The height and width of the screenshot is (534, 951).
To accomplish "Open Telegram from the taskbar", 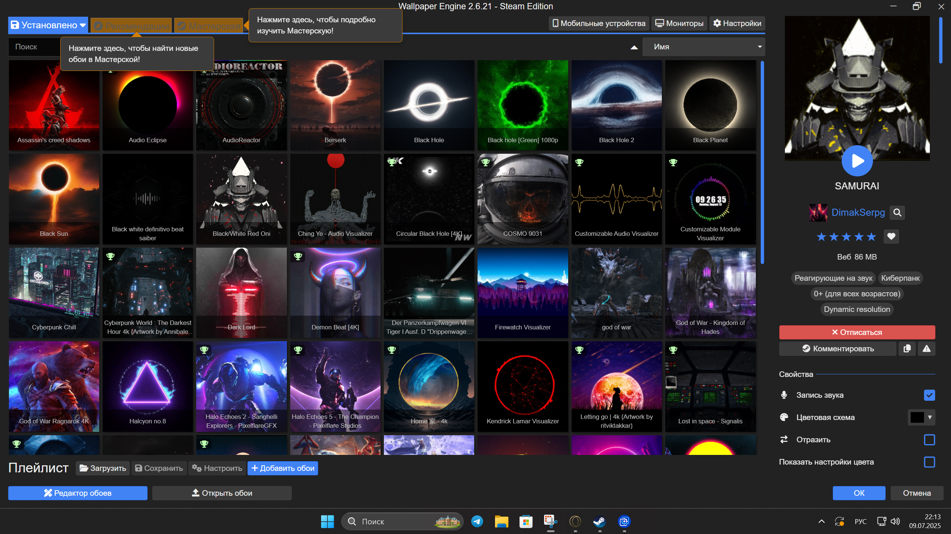I will [477, 521].
